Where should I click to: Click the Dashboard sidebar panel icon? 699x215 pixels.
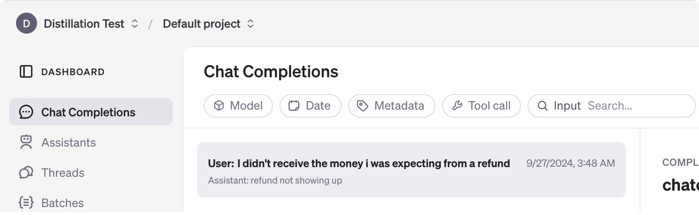coord(26,71)
